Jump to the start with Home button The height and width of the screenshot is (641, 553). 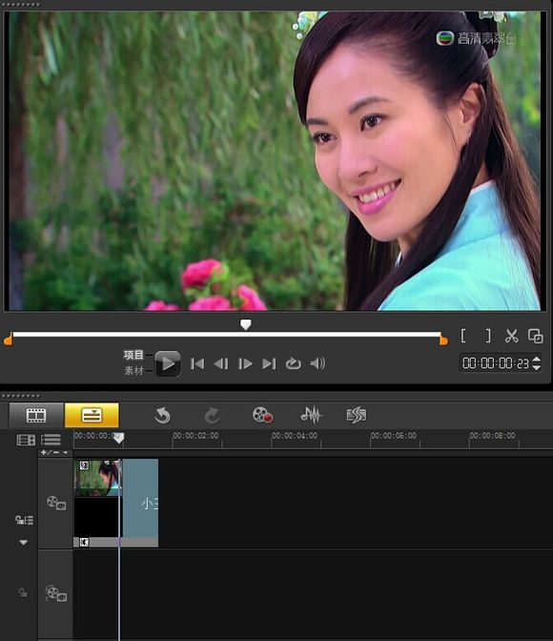click(197, 363)
